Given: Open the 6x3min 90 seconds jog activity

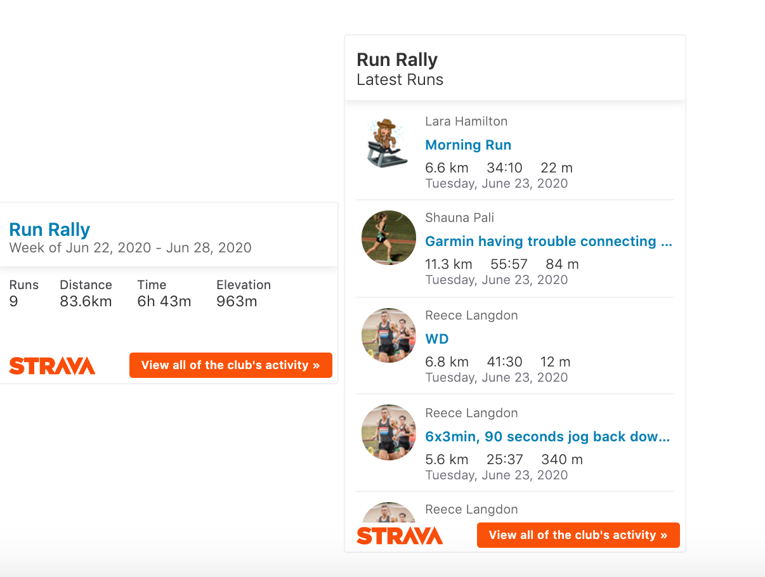Looking at the screenshot, I should [x=548, y=436].
